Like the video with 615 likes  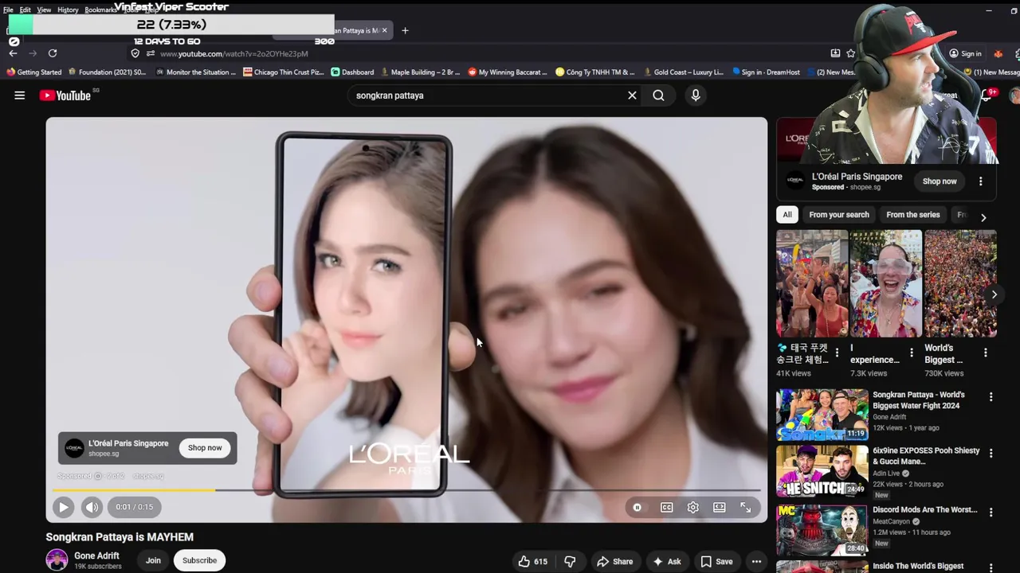(533, 561)
